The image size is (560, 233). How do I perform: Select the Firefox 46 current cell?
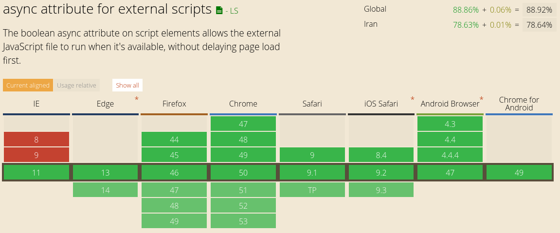pyautogui.click(x=174, y=172)
